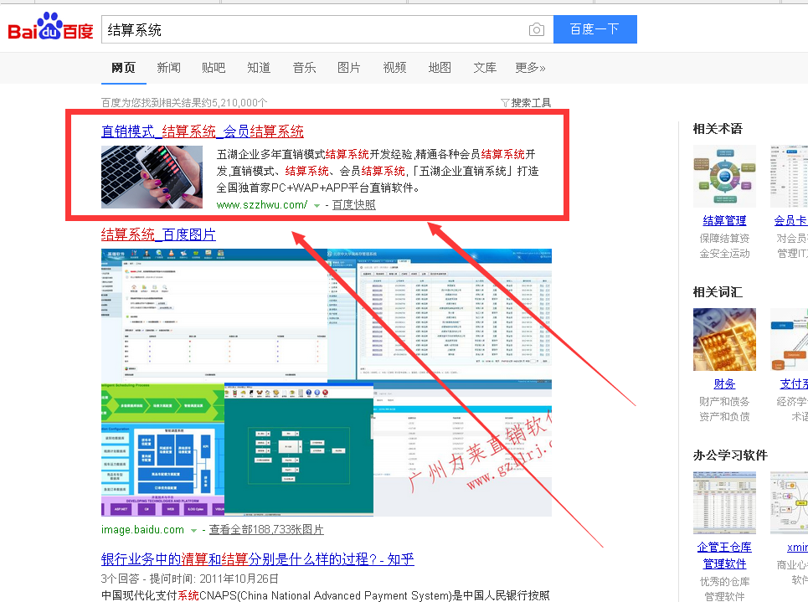
Task: Click the Baidu logo
Action: 50,28
